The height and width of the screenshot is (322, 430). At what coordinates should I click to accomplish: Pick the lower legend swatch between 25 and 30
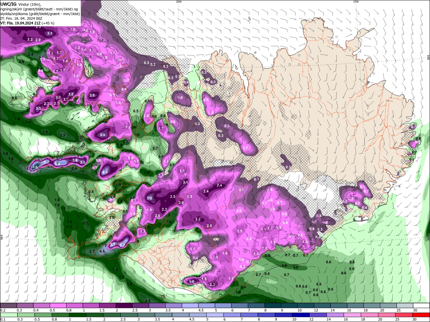[404, 315]
